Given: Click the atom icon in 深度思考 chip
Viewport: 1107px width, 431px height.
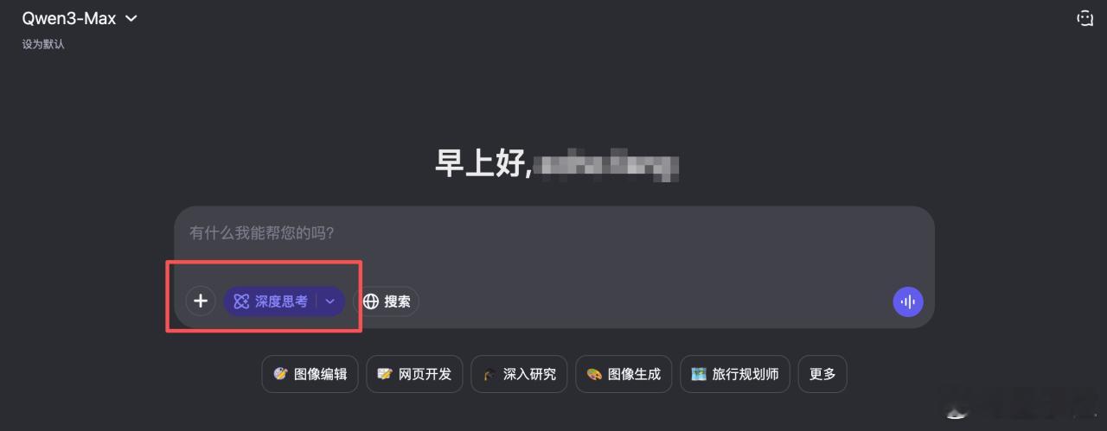Looking at the screenshot, I should 241,301.
